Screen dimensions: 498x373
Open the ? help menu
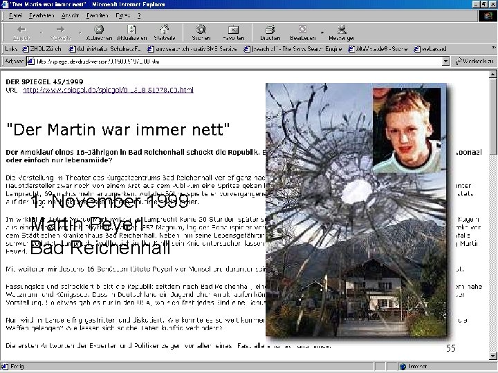[x=139, y=15]
